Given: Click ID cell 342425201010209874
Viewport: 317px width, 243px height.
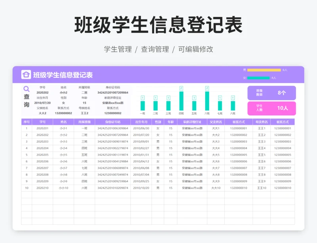Looking at the screenshot, I should (113, 188).
